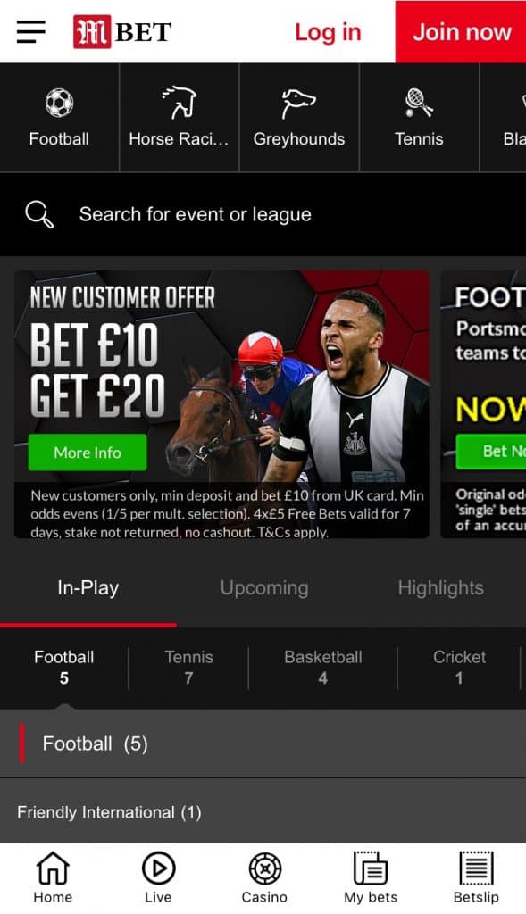Select the Tennis racket icon
The width and height of the screenshot is (526, 914).
[419, 103]
